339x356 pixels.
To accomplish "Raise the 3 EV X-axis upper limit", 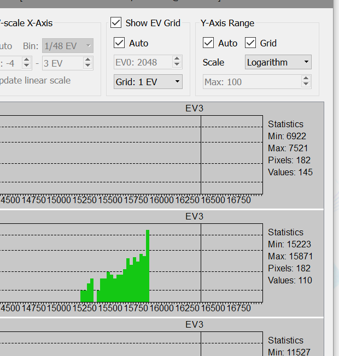I will 88,60.
